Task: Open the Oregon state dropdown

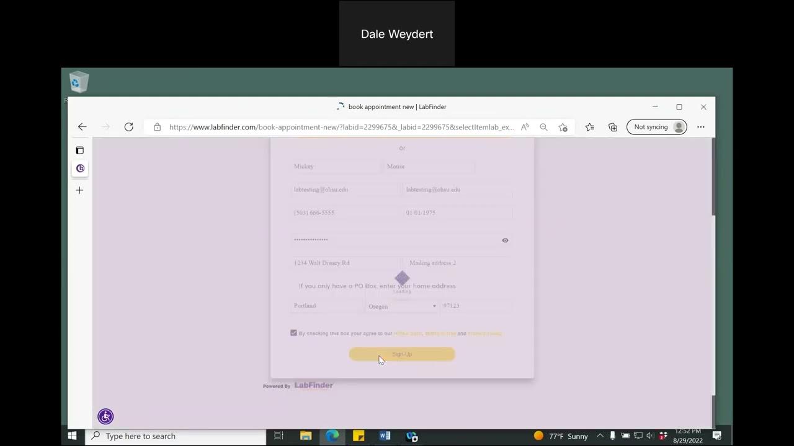Action: (x=402, y=306)
